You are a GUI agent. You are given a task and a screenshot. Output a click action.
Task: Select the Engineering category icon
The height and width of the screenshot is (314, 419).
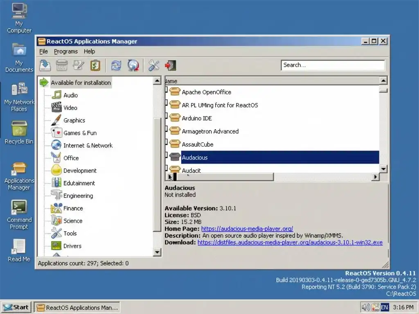point(56,195)
